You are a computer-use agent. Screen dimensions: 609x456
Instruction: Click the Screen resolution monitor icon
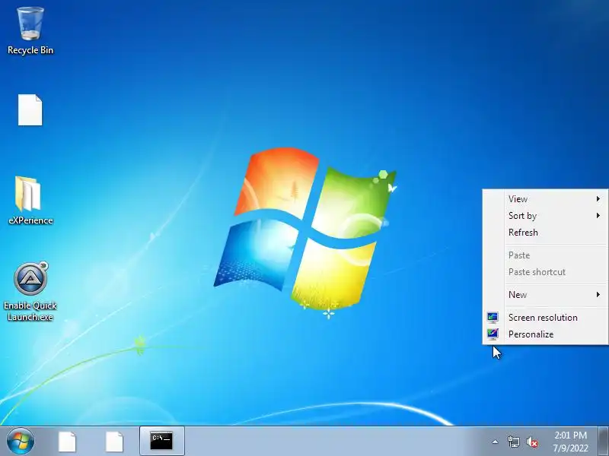pyautogui.click(x=493, y=318)
